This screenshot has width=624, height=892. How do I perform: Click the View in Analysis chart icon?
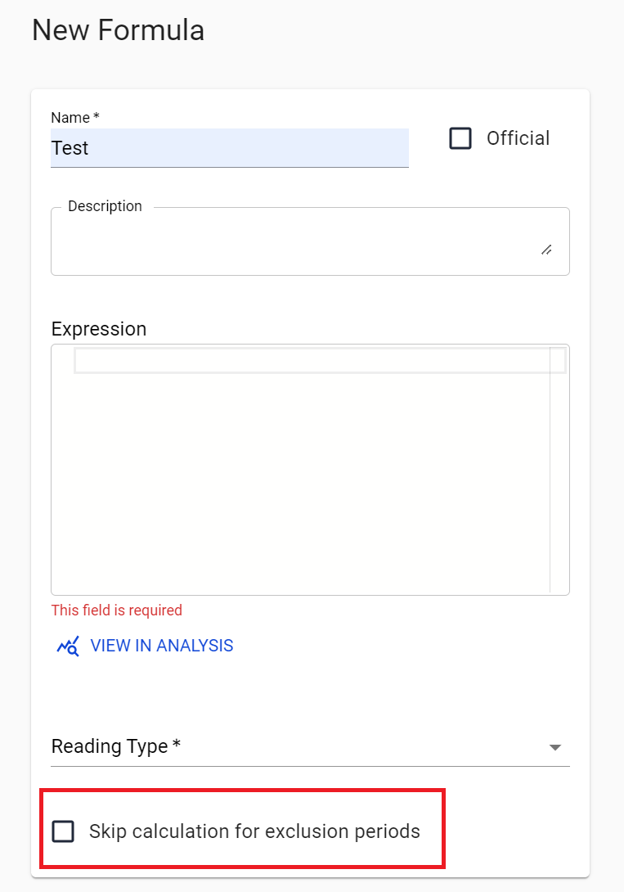(x=68, y=646)
